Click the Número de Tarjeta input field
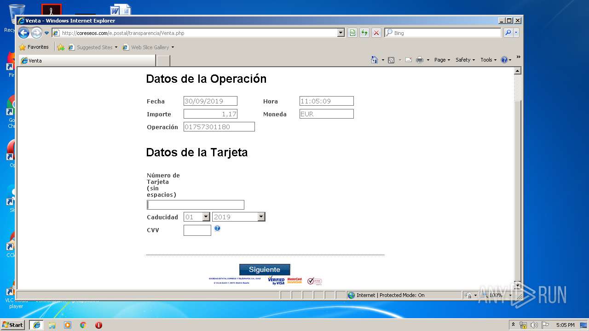Image resolution: width=589 pixels, height=331 pixels. 196,205
